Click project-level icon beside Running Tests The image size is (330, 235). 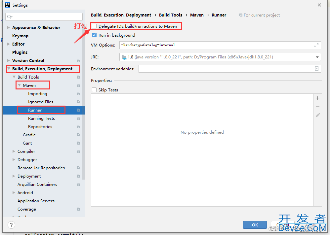tap(78, 118)
